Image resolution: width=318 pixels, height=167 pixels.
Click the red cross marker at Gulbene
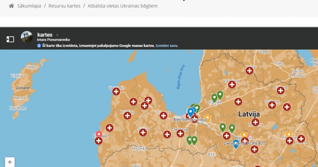pyautogui.click(x=272, y=105)
